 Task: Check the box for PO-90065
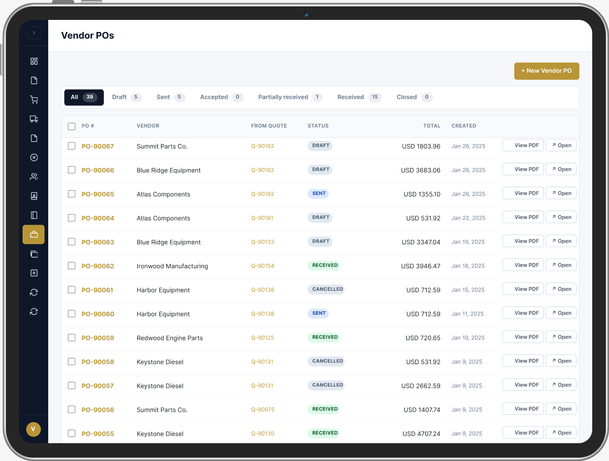point(71,194)
